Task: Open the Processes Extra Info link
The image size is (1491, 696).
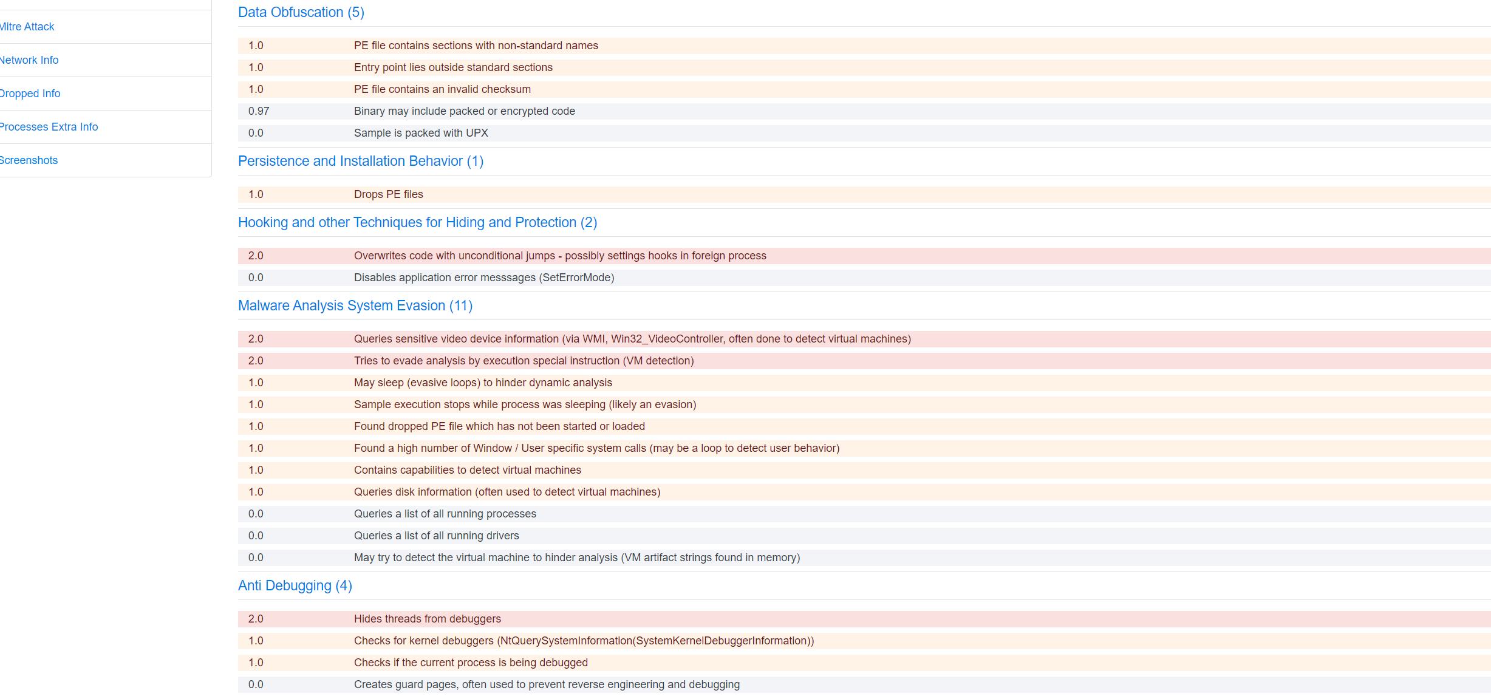Action: (x=49, y=127)
